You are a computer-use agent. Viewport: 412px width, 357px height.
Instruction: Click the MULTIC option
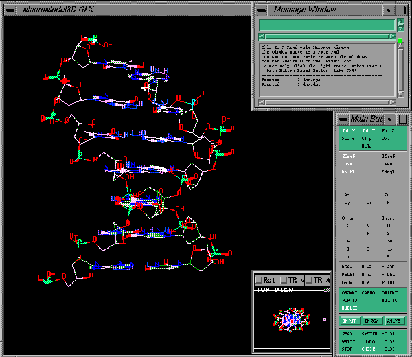[x=389, y=300]
